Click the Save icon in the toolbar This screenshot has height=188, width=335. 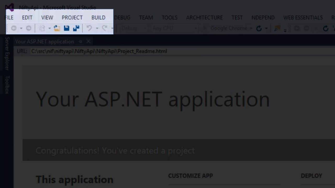66,28
